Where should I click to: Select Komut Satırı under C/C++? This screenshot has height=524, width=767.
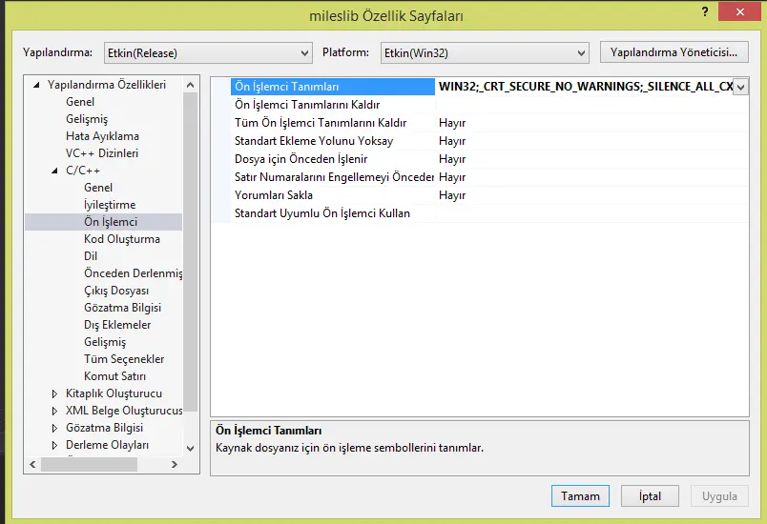(114, 376)
